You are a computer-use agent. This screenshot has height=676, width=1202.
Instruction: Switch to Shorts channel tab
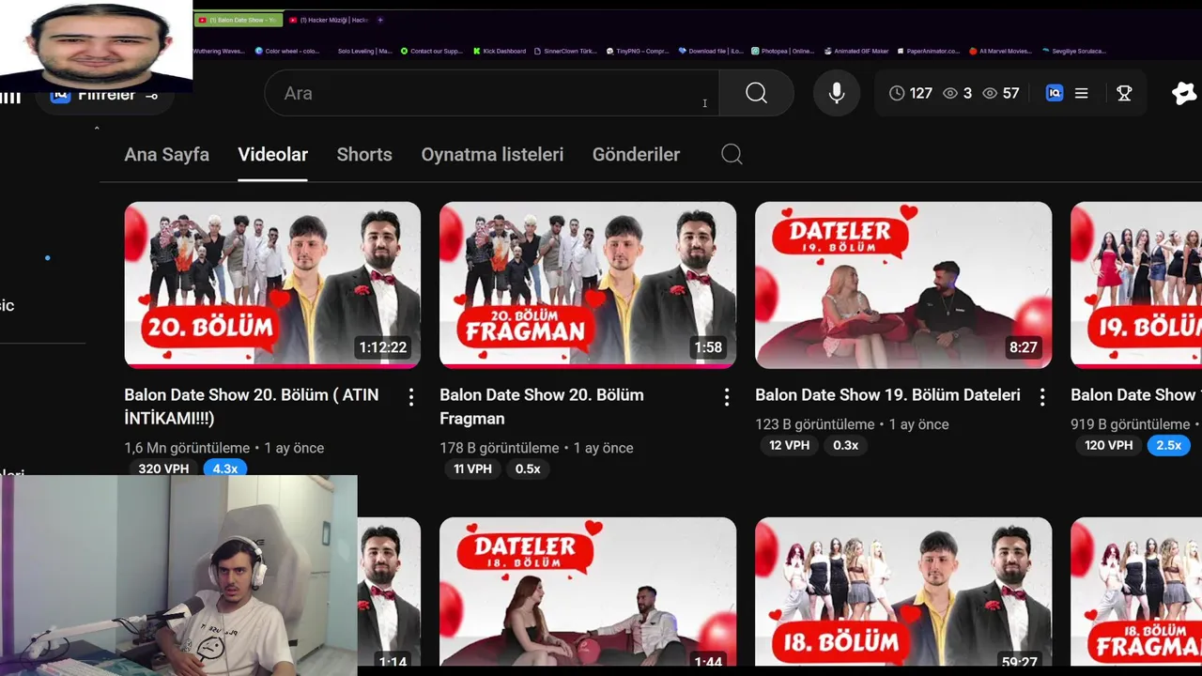[x=364, y=154]
